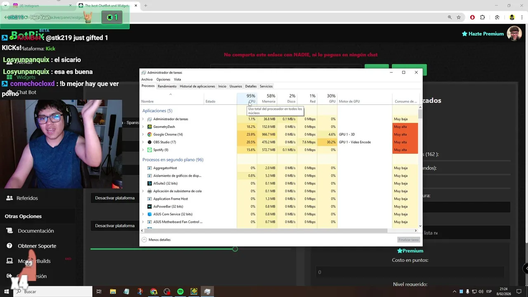The width and height of the screenshot is (528, 297).
Task: Click the volume icon in the system tray
Action: click(x=481, y=292)
